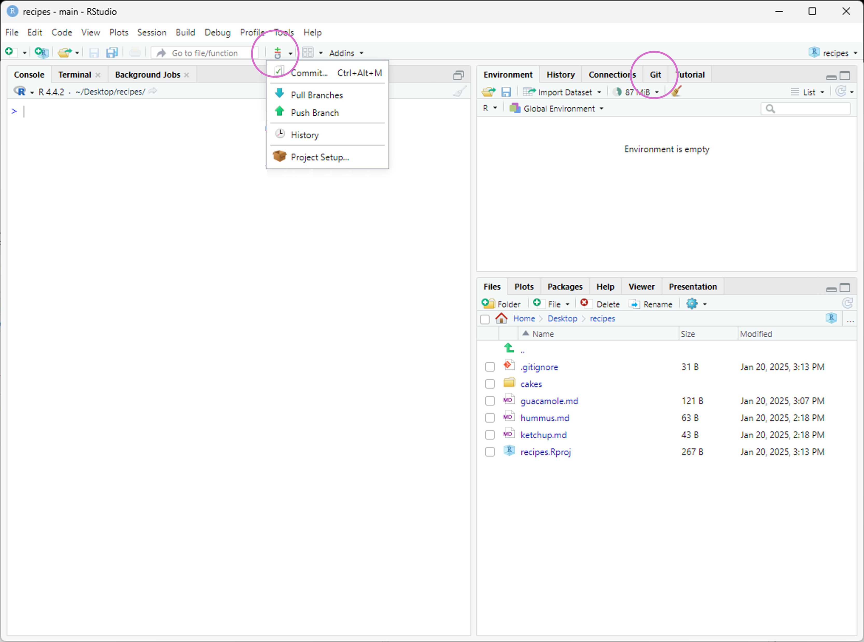Refresh the Files pane listing

847,303
